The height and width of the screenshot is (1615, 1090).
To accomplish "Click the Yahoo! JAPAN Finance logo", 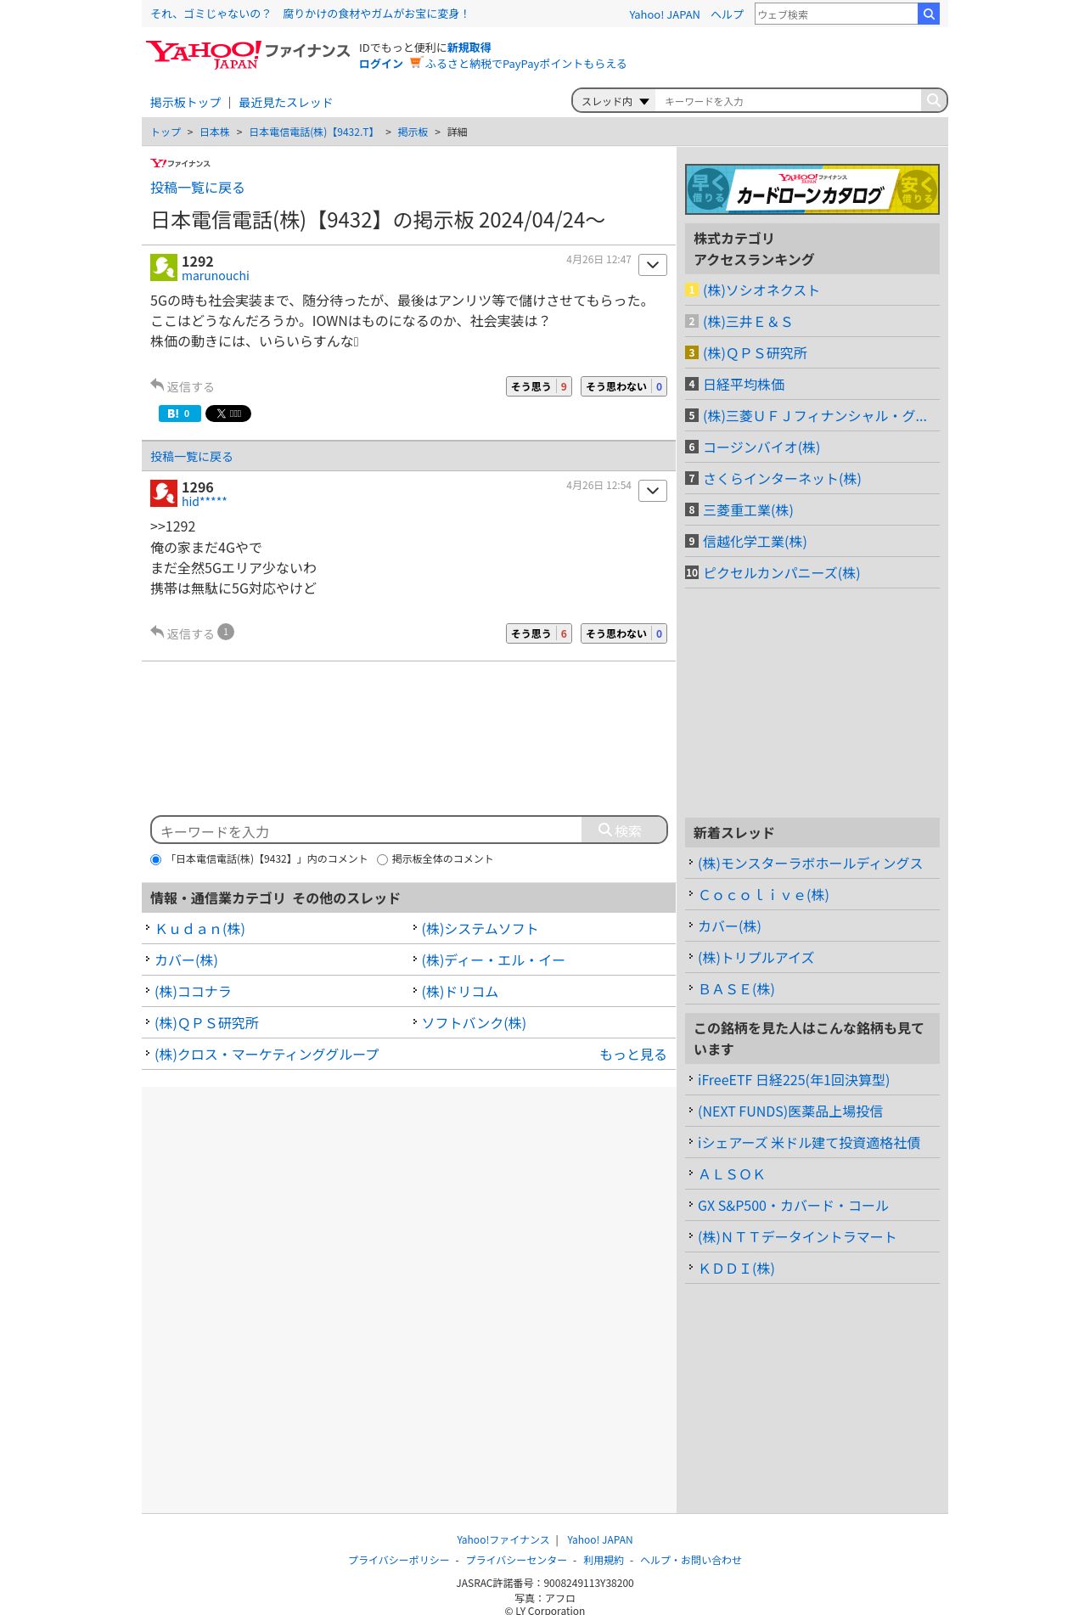I will pos(247,55).
